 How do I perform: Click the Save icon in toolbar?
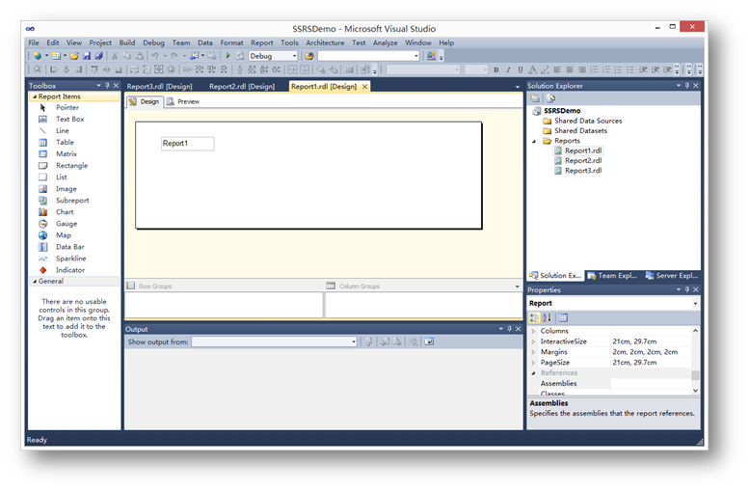coord(87,56)
